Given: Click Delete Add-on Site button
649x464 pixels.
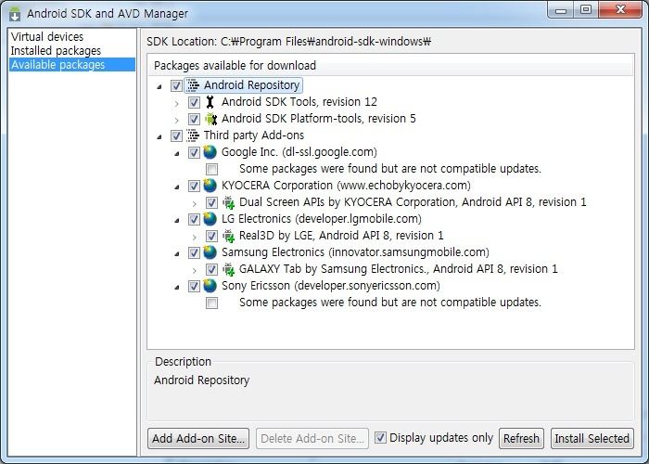Looking at the screenshot, I should coord(312,438).
